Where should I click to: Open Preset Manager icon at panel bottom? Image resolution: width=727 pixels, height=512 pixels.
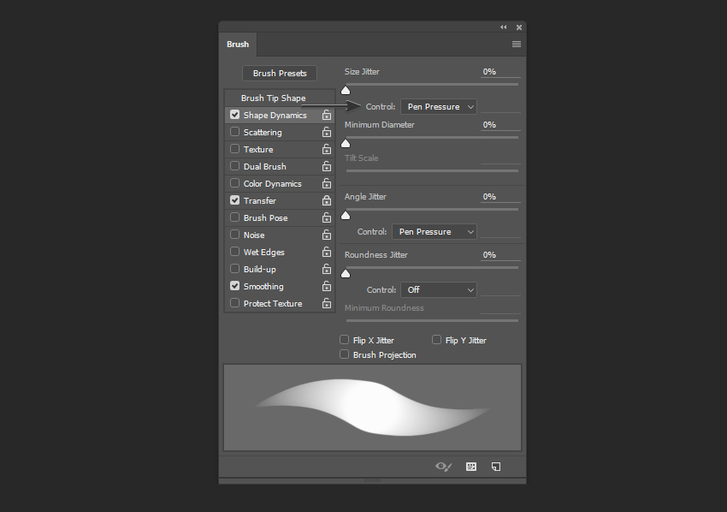471,467
